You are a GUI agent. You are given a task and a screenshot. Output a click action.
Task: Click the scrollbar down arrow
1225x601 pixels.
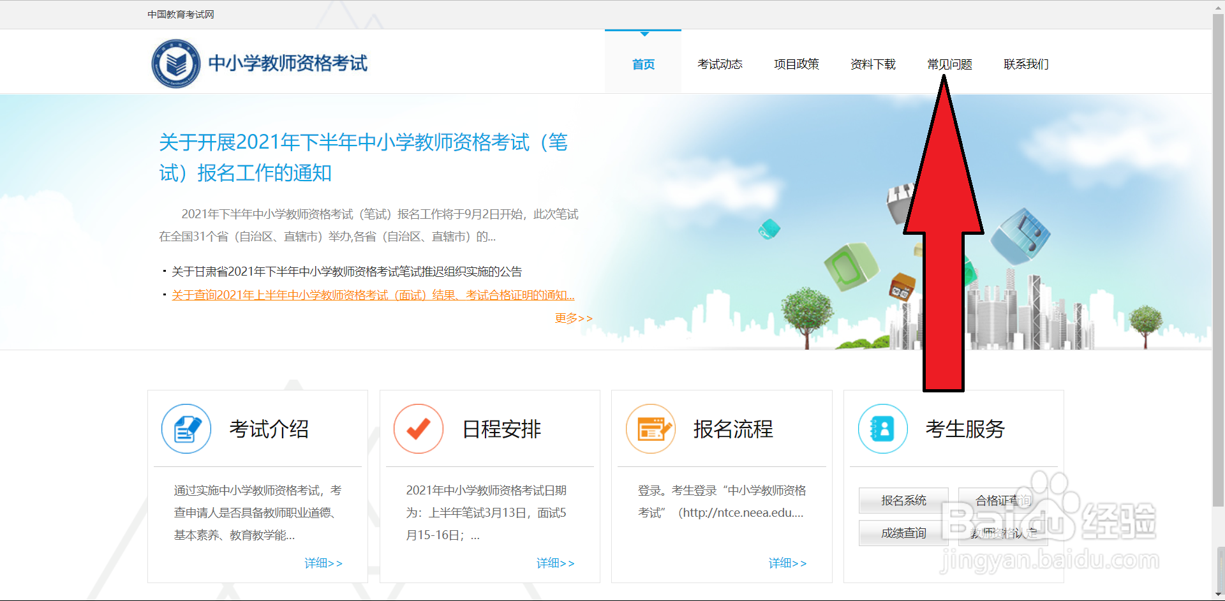1219,595
